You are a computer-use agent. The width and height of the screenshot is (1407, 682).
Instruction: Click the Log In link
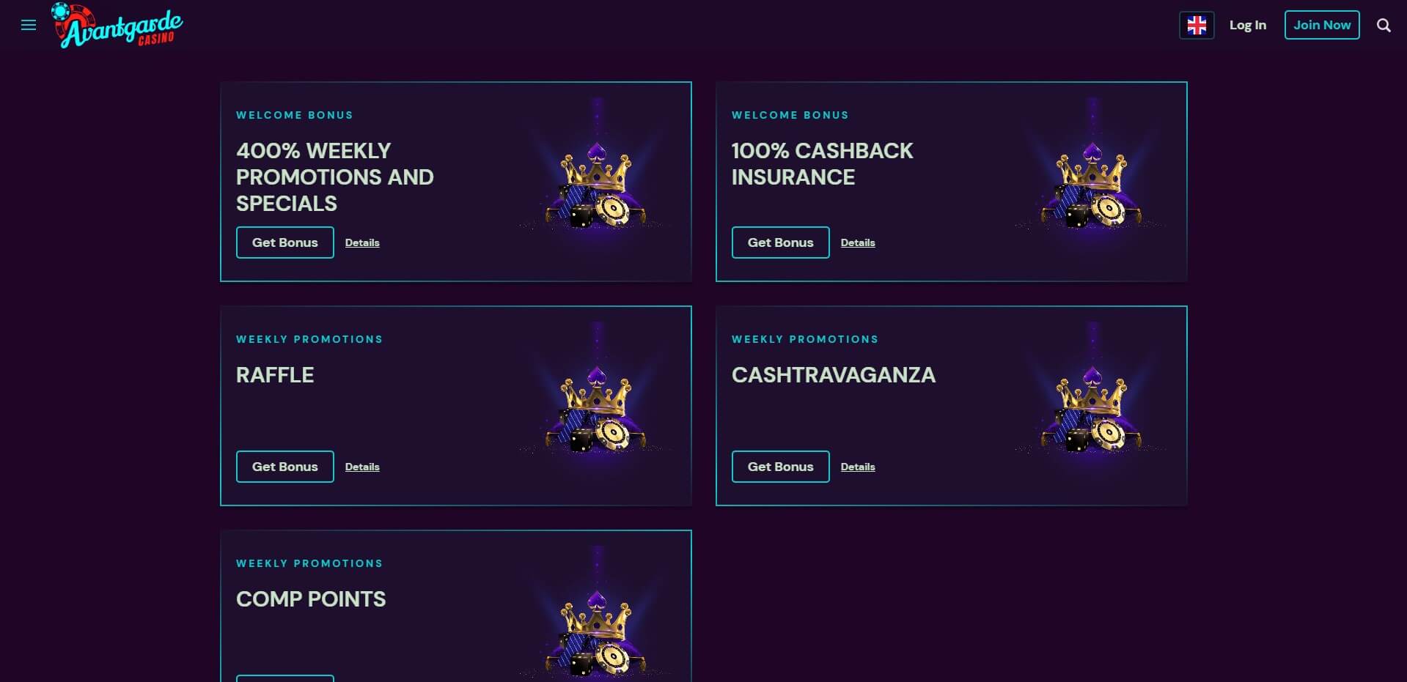click(1247, 25)
